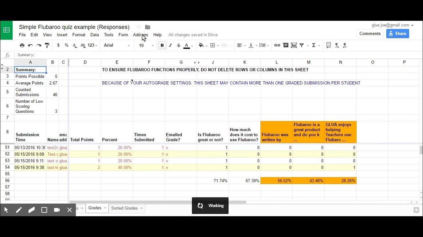This screenshot has height=237, width=423.
Task: Click the blue Share button
Action: 398,34
